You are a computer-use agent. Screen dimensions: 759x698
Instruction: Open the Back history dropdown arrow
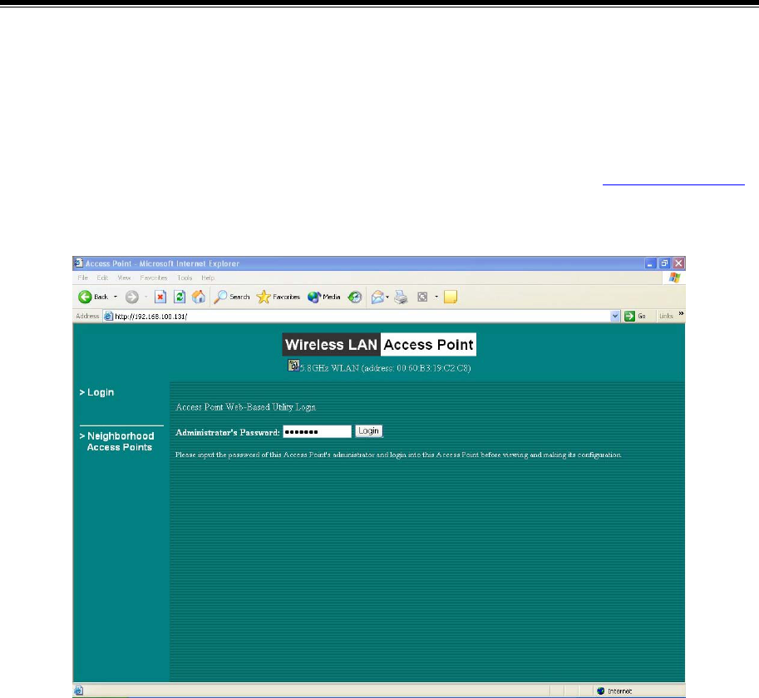116,297
